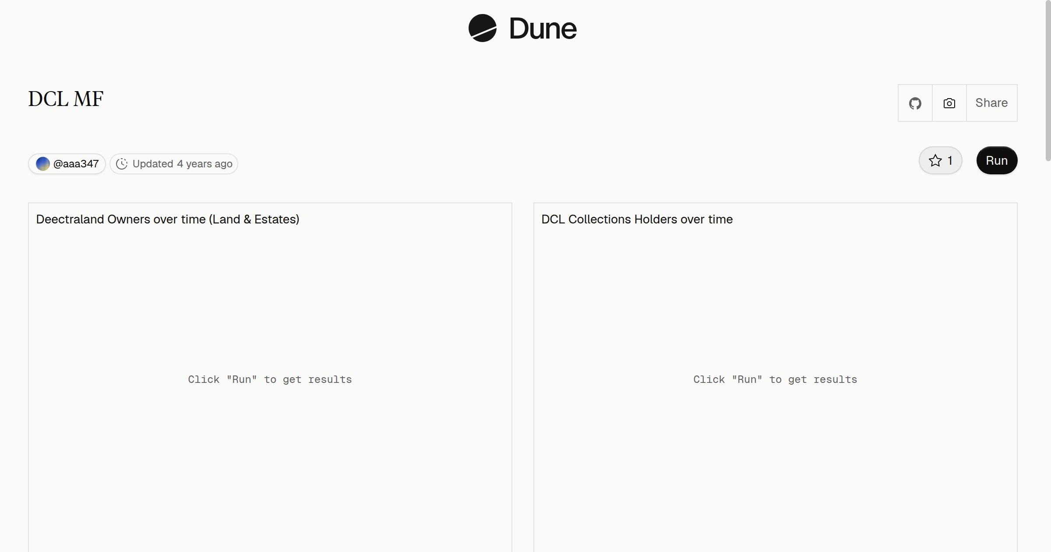Click results placeholder in Deectraland Owners panel
Image resolution: width=1051 pixels, height=552 pixels.
(270, 379)
